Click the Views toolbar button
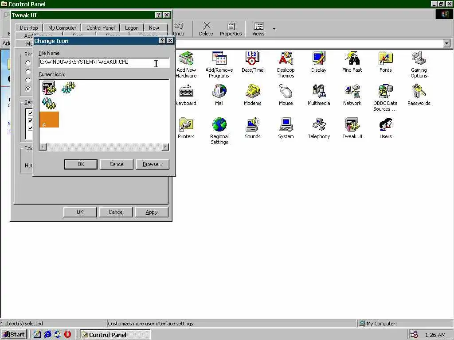The height and width of the screenshot is (340, 454). (258, 29)
